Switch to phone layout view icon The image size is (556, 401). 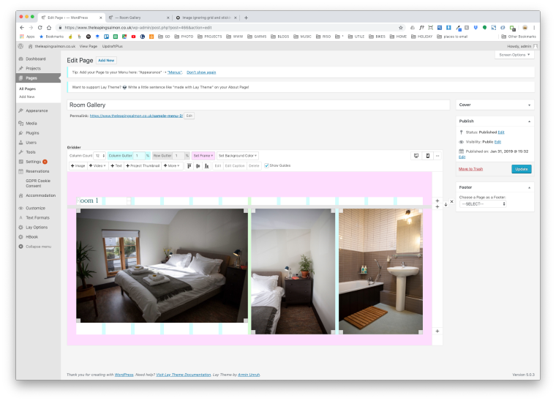[427, 156]
